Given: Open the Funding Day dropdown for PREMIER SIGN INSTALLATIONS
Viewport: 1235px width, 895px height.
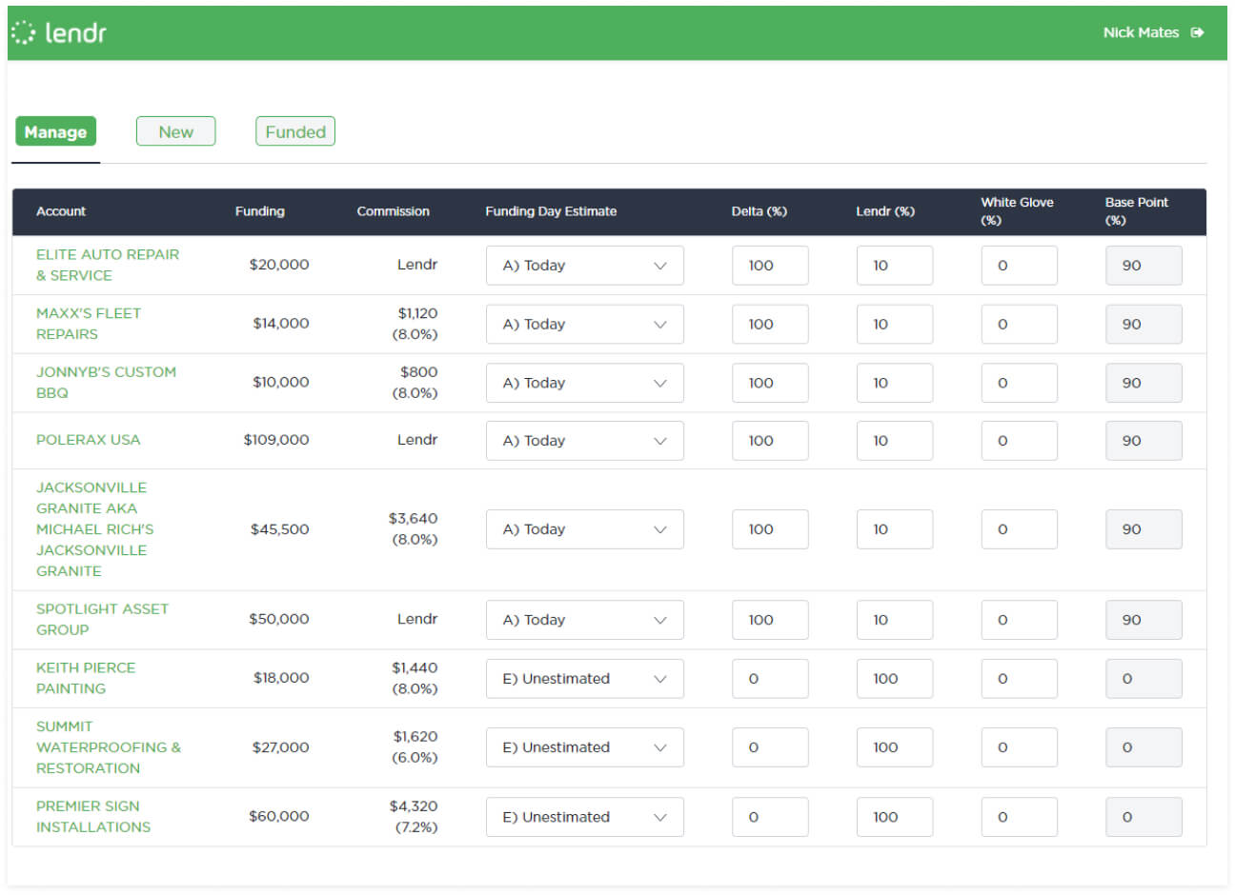Looking at the screenshot, I should (x=584, y=816).
